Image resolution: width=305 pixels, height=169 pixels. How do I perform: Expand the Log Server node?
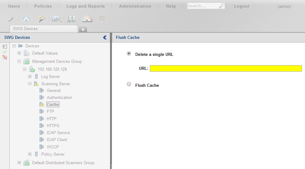click(x=30, y=76)
